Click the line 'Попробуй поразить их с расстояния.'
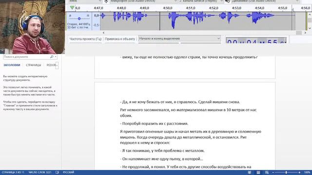This screenshot has height=175, width=312. click(x=154, y=123)
